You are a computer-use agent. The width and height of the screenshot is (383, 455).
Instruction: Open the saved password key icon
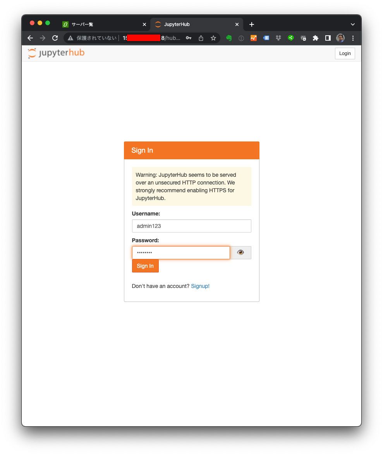coord(189,38)
